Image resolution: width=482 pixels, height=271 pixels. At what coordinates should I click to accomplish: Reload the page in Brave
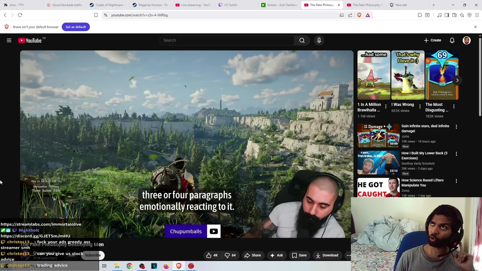pos(20,15)
